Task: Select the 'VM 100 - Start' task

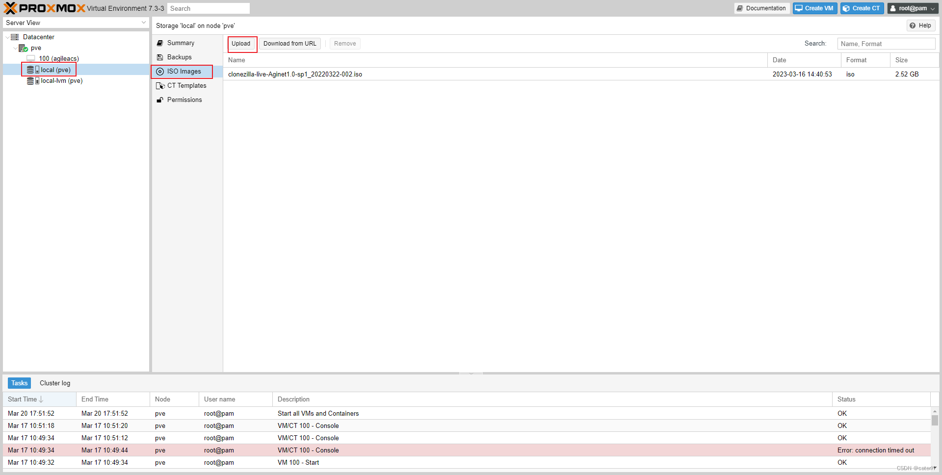Action: tap(467, 463)
